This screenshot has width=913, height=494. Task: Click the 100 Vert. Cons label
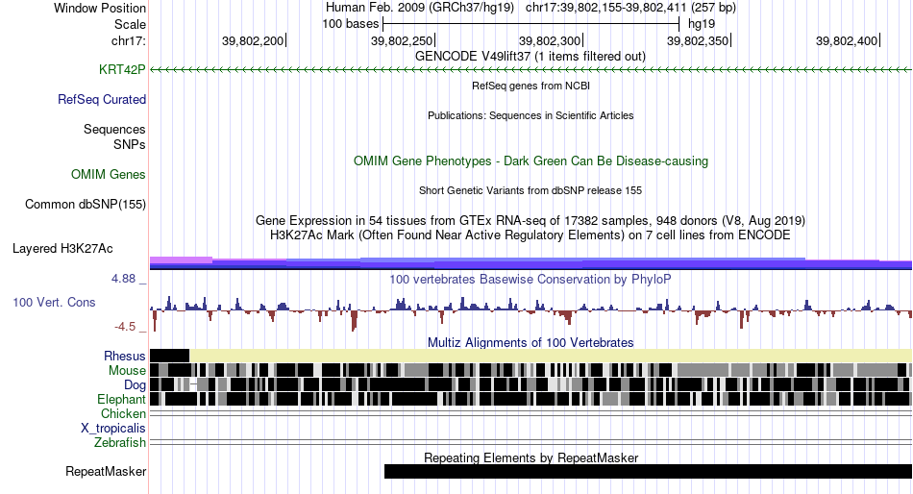click(x=54, y=302)
